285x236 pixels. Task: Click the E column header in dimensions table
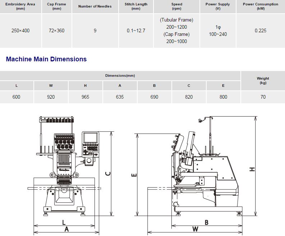tap(223, 86)
